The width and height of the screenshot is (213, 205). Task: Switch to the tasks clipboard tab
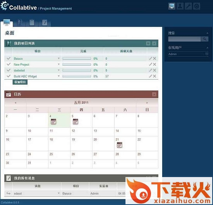(x=32, y=23)
